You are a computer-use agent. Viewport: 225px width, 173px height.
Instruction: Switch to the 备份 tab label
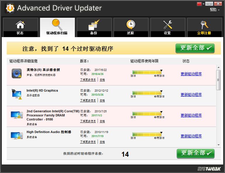pyautogui.click(x=94, y=33)
